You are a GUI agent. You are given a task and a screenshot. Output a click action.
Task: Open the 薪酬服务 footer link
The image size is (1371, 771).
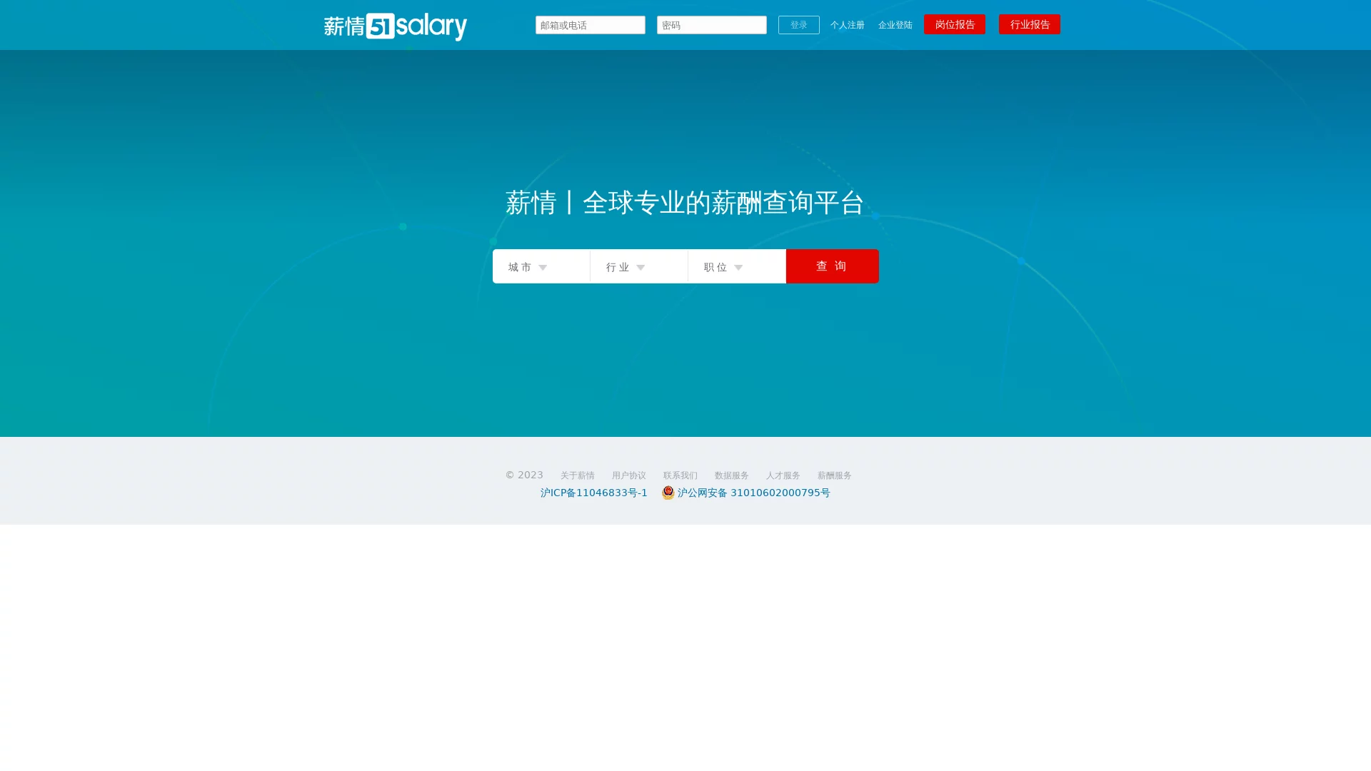coord(834,475)
